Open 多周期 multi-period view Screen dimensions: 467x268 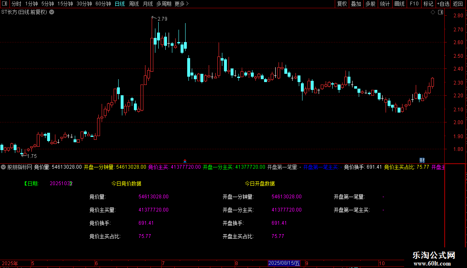click(x=164, y=4)
